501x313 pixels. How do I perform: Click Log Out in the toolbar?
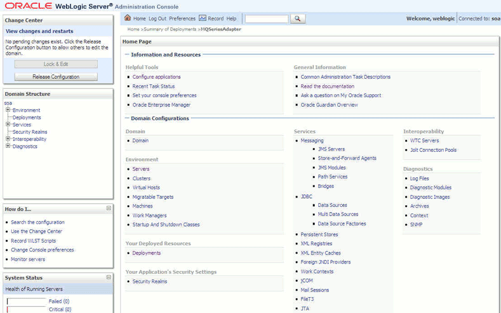[x=157, y=18]
